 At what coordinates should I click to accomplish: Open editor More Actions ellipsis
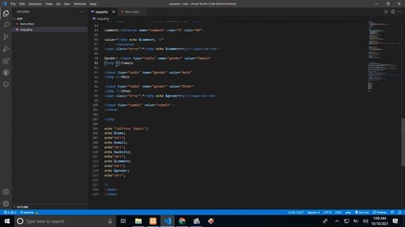pos(399,11)
